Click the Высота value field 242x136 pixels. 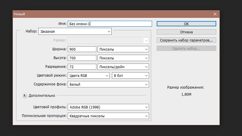pos(82,58)
